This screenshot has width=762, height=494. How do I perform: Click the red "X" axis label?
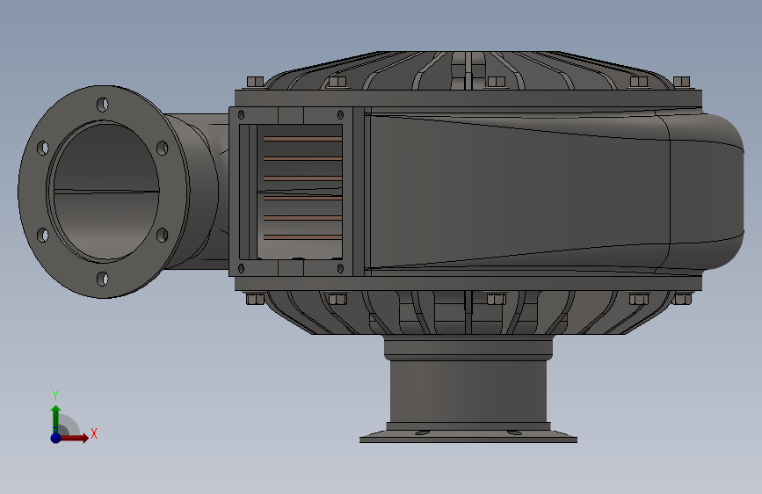coord(94,433)
